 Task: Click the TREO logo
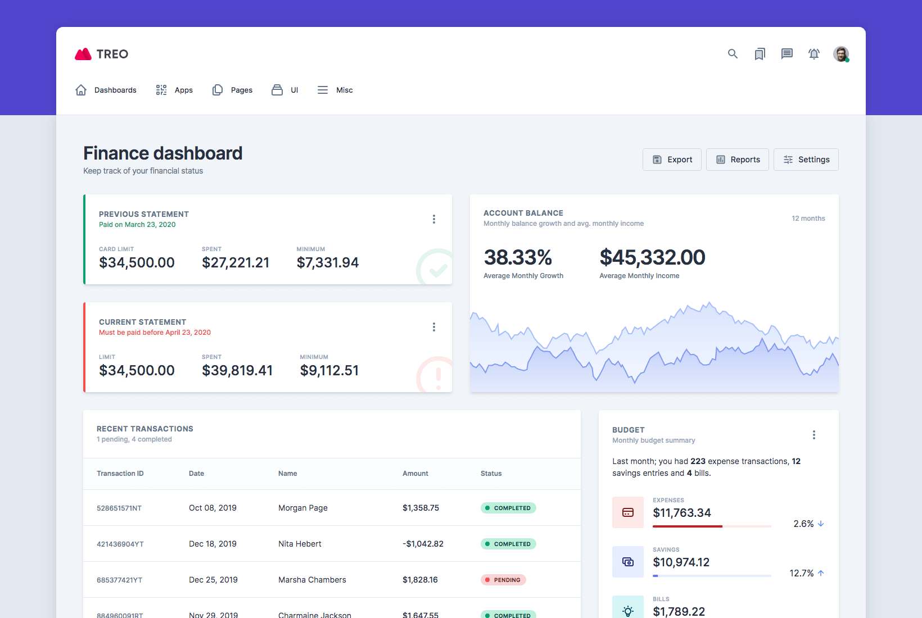tap(102, 54)
